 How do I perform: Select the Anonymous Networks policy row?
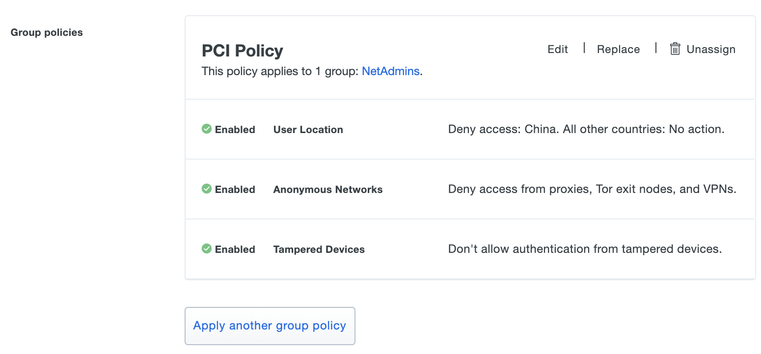click(x=469, y=189)
